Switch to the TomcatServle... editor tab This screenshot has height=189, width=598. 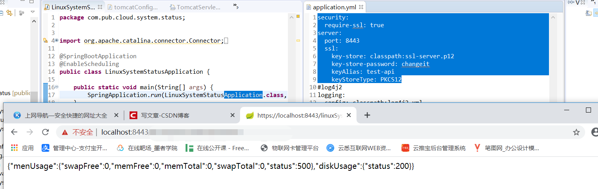(195, 7)
